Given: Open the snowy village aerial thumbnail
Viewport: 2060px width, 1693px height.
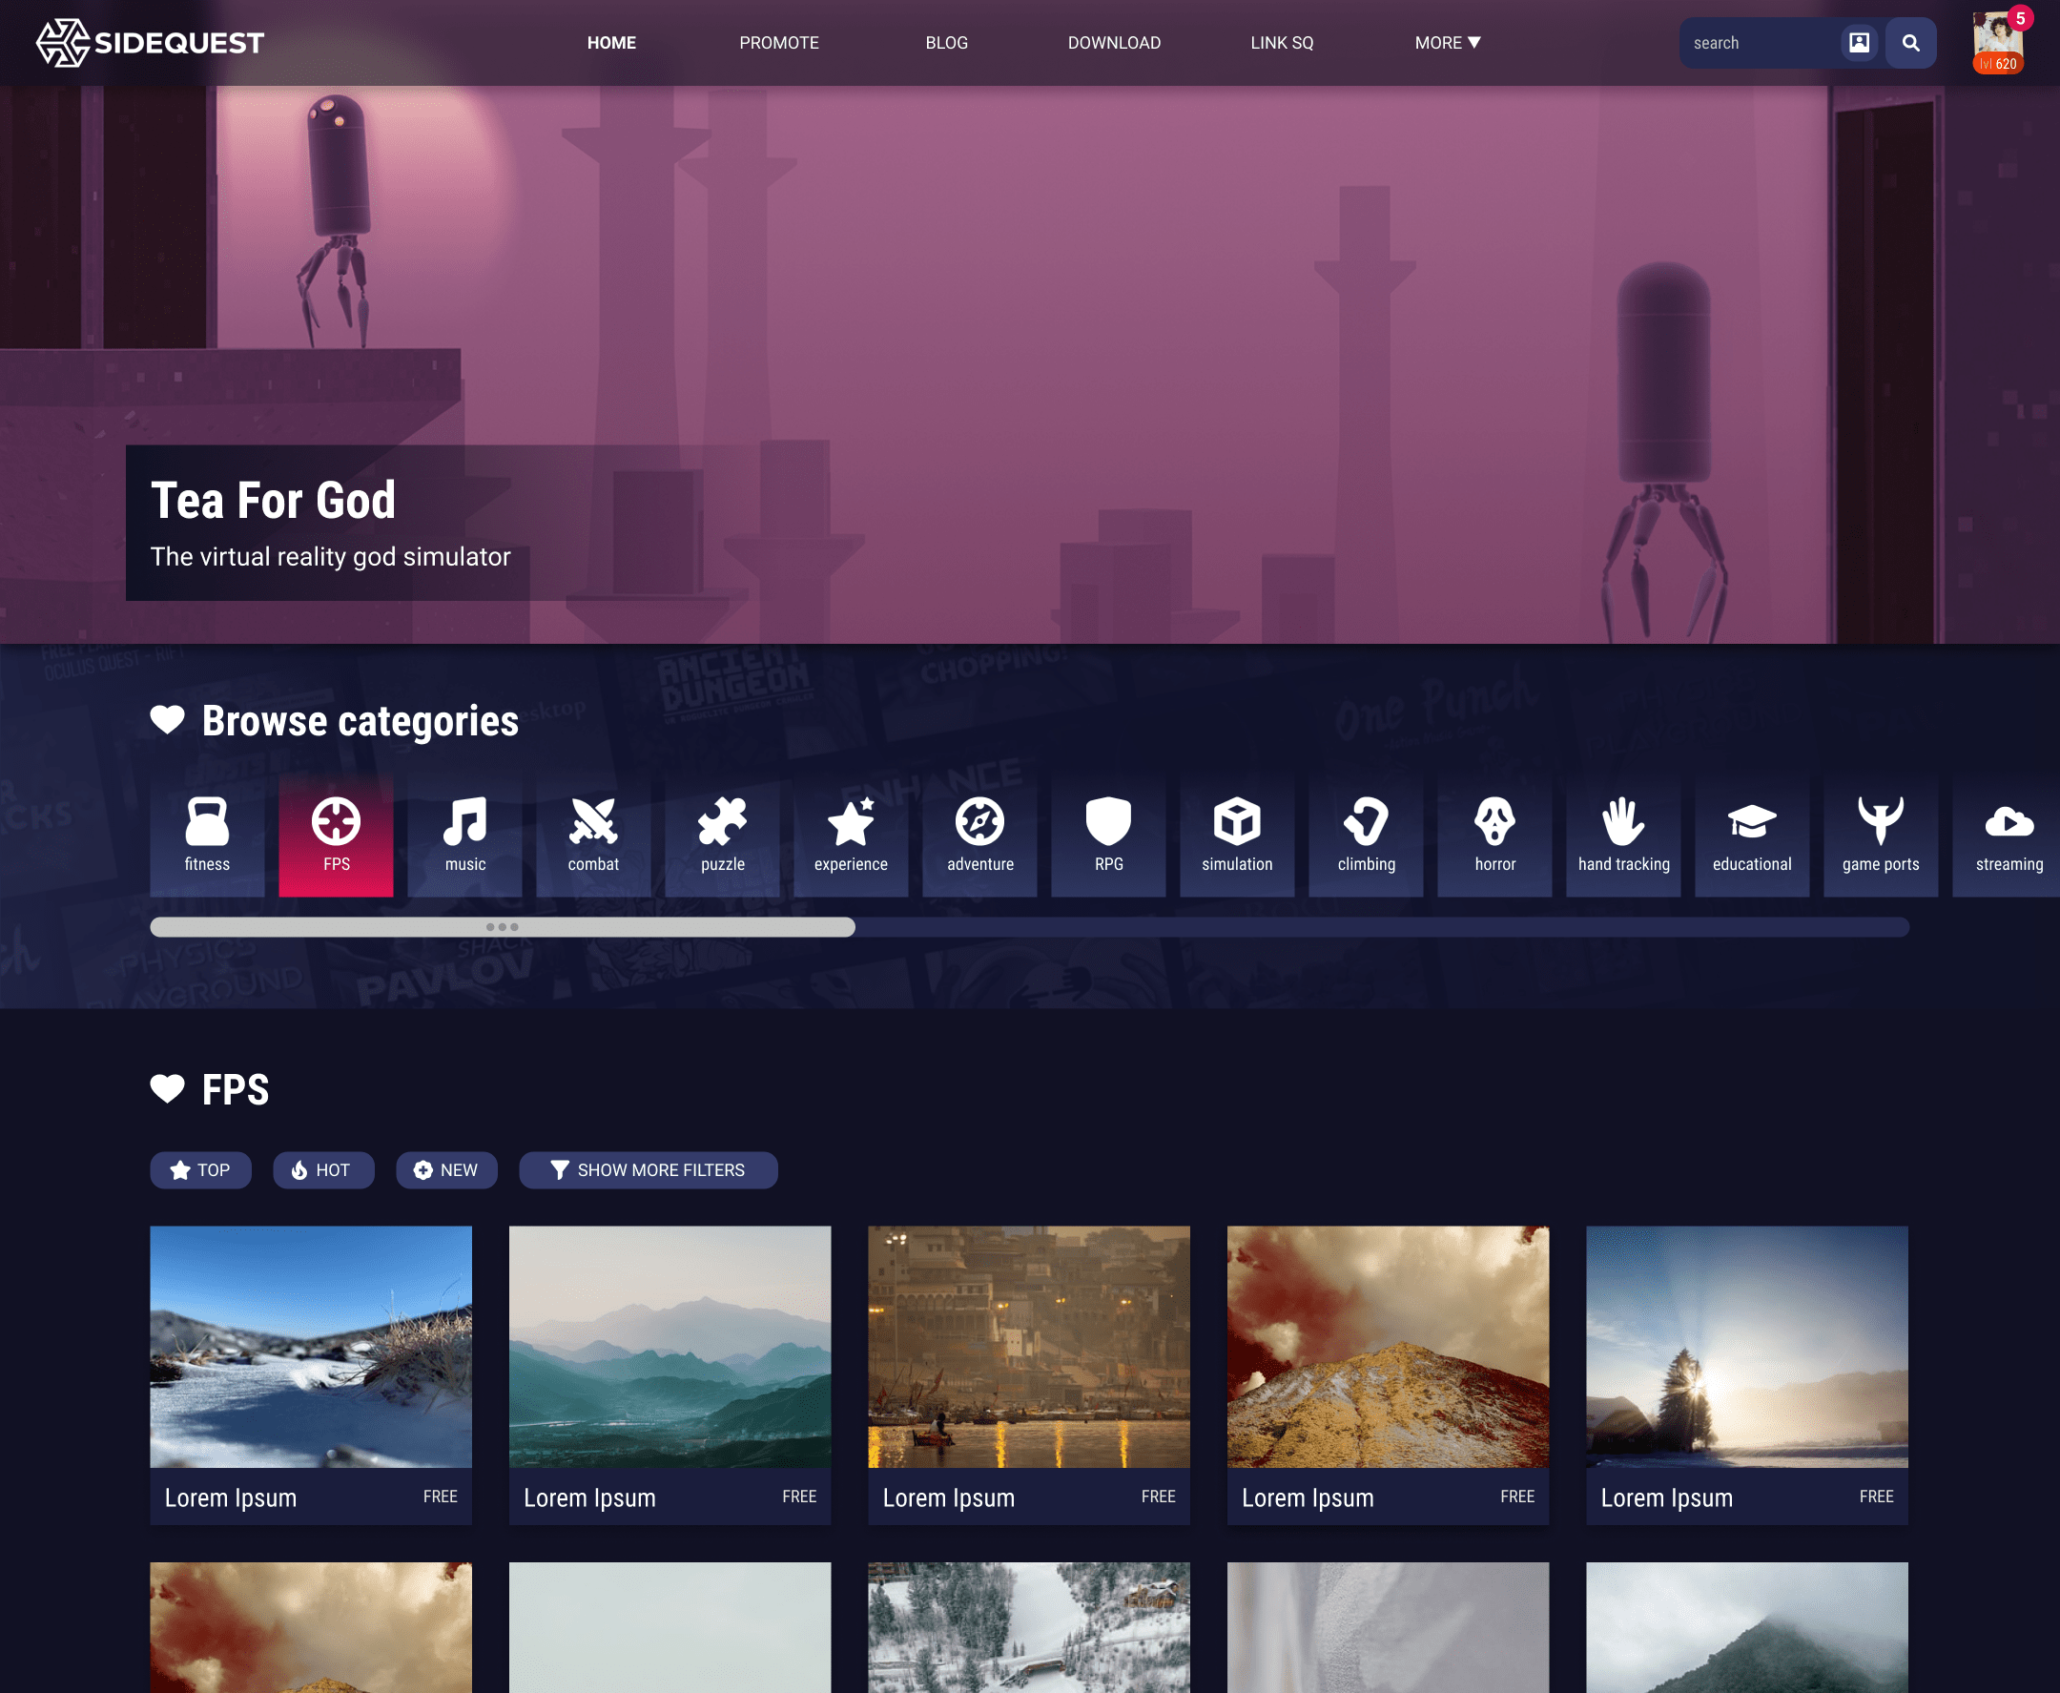Looking at the screenshot, I should [x=1028, y=1627].
